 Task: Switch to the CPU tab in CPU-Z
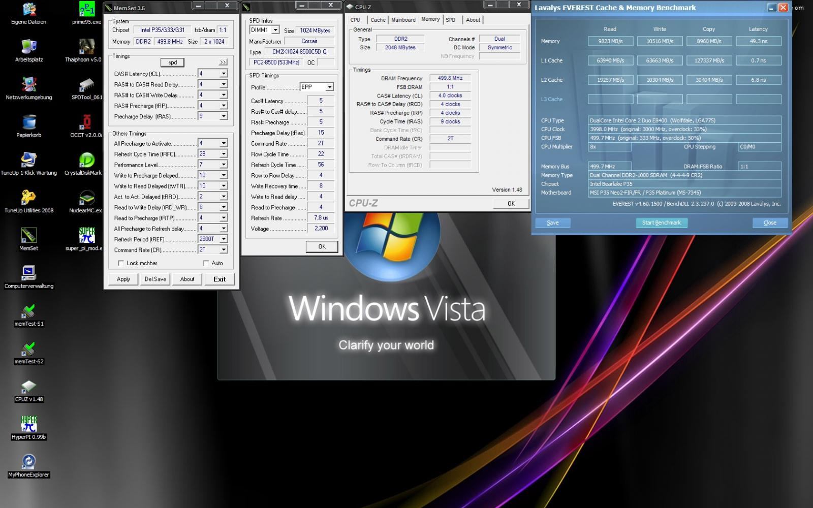[355, 20]
